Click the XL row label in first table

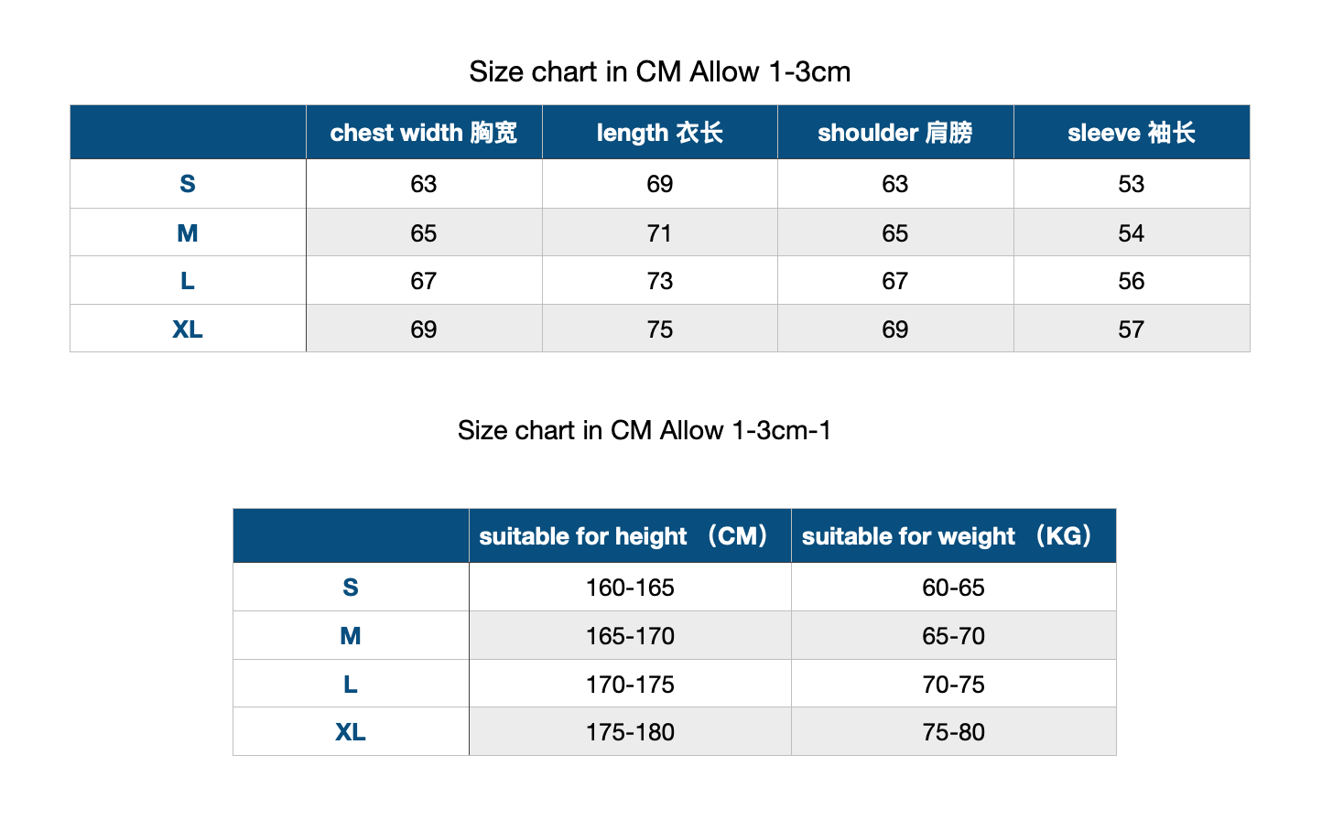click(188, 329)
